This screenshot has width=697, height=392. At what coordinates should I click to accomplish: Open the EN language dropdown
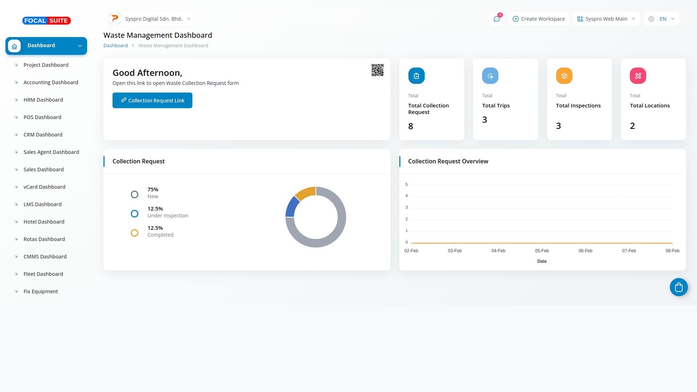point(661,19)
